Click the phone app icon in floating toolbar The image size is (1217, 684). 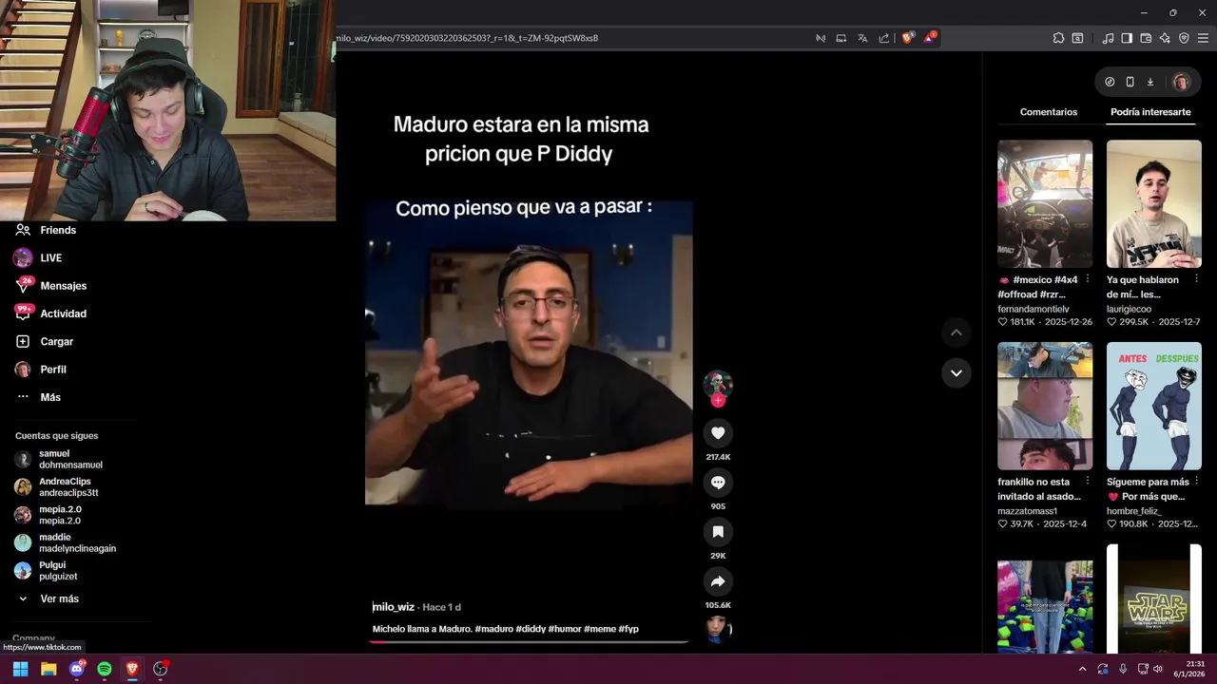click(x=1130, y=82)
